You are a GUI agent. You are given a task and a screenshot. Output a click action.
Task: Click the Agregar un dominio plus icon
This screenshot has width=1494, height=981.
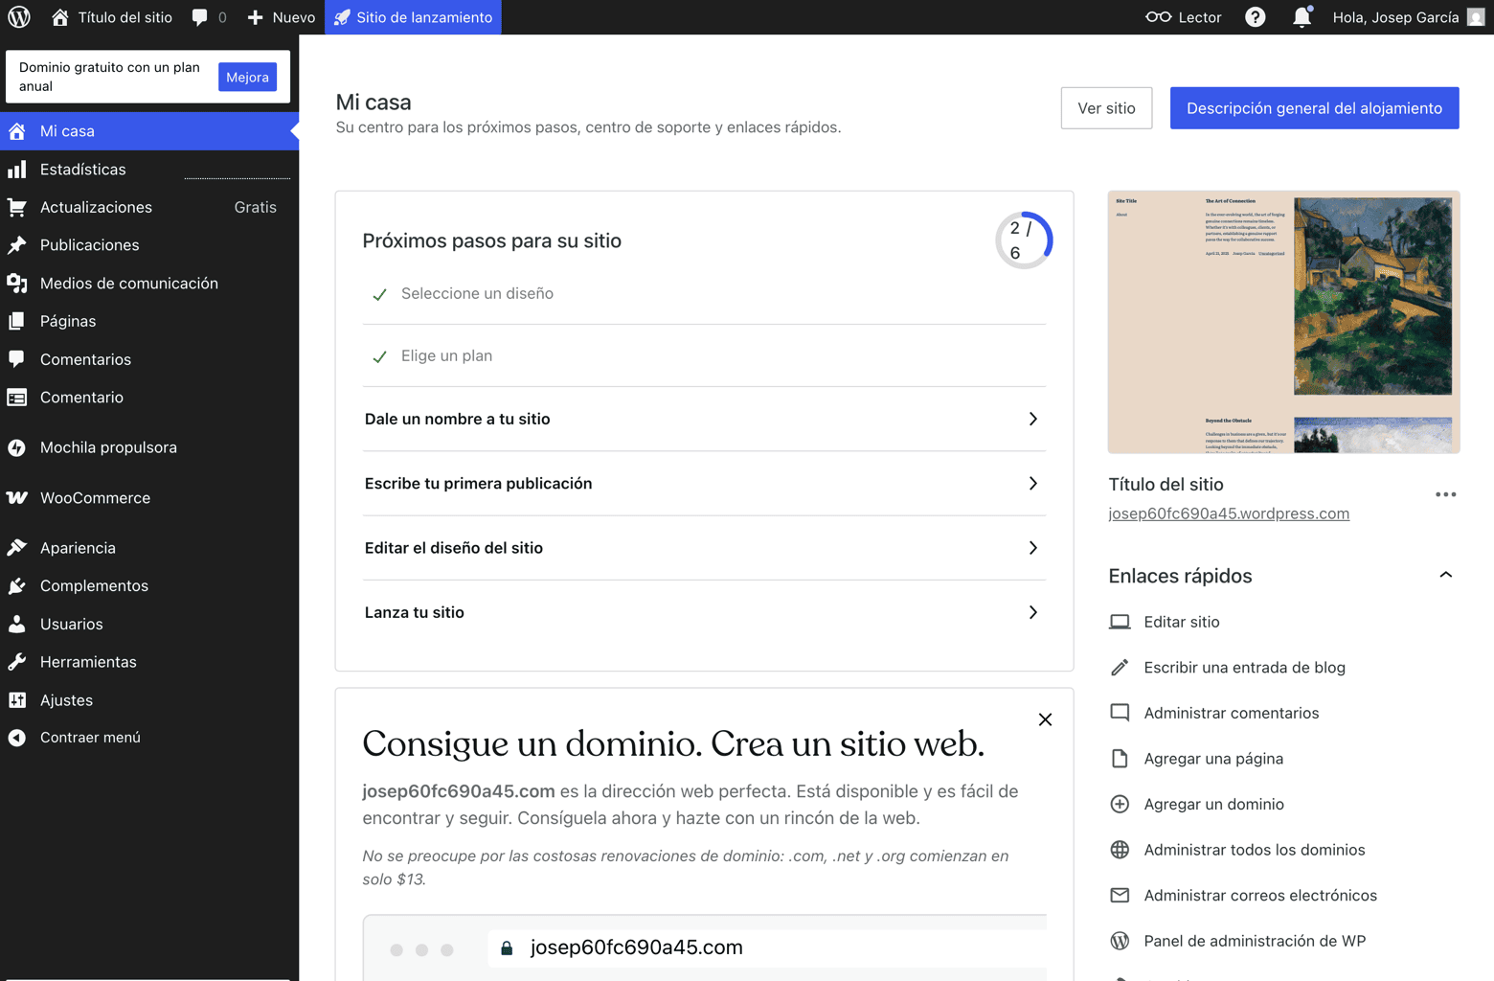pos(1120,804)
